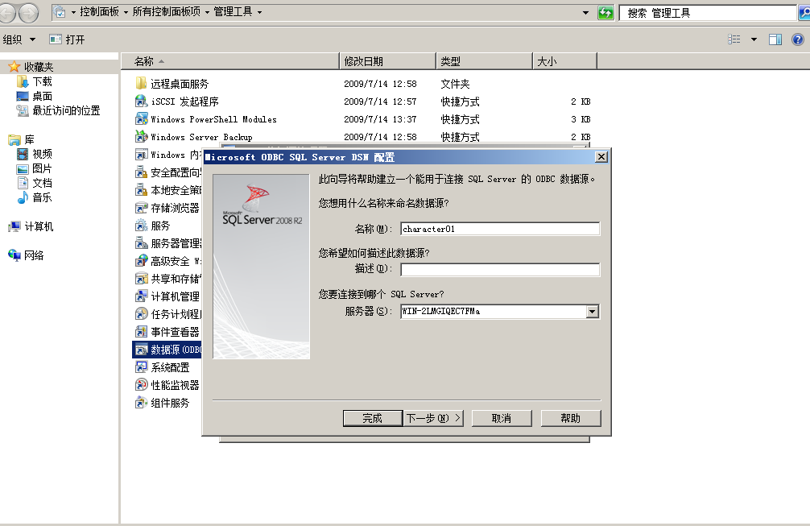Select the 服务器管理器 shortcut icon
Viewport: 810px width, 526px height.
pos(141,242)
